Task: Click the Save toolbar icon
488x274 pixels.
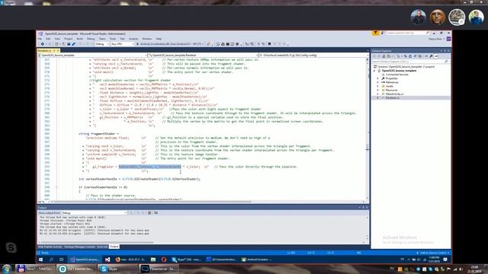Action: tap(69, 44)
